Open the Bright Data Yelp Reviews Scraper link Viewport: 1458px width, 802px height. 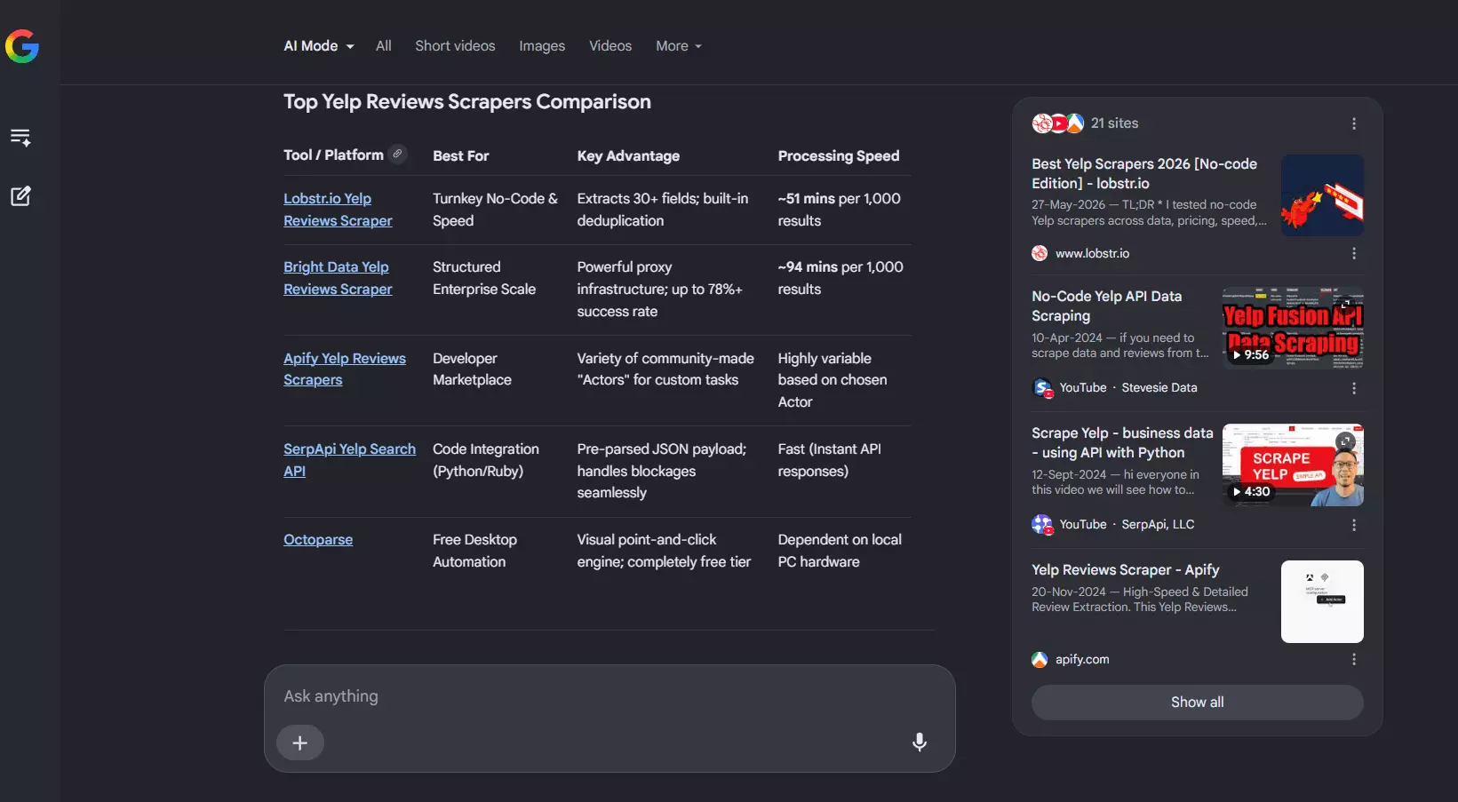[338, 278]
